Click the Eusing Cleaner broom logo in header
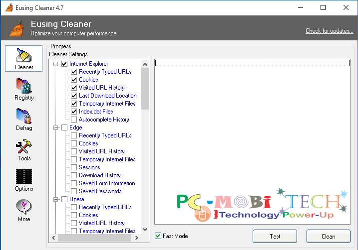Viewport: 358px width, 250px height. tap(16, 28)
